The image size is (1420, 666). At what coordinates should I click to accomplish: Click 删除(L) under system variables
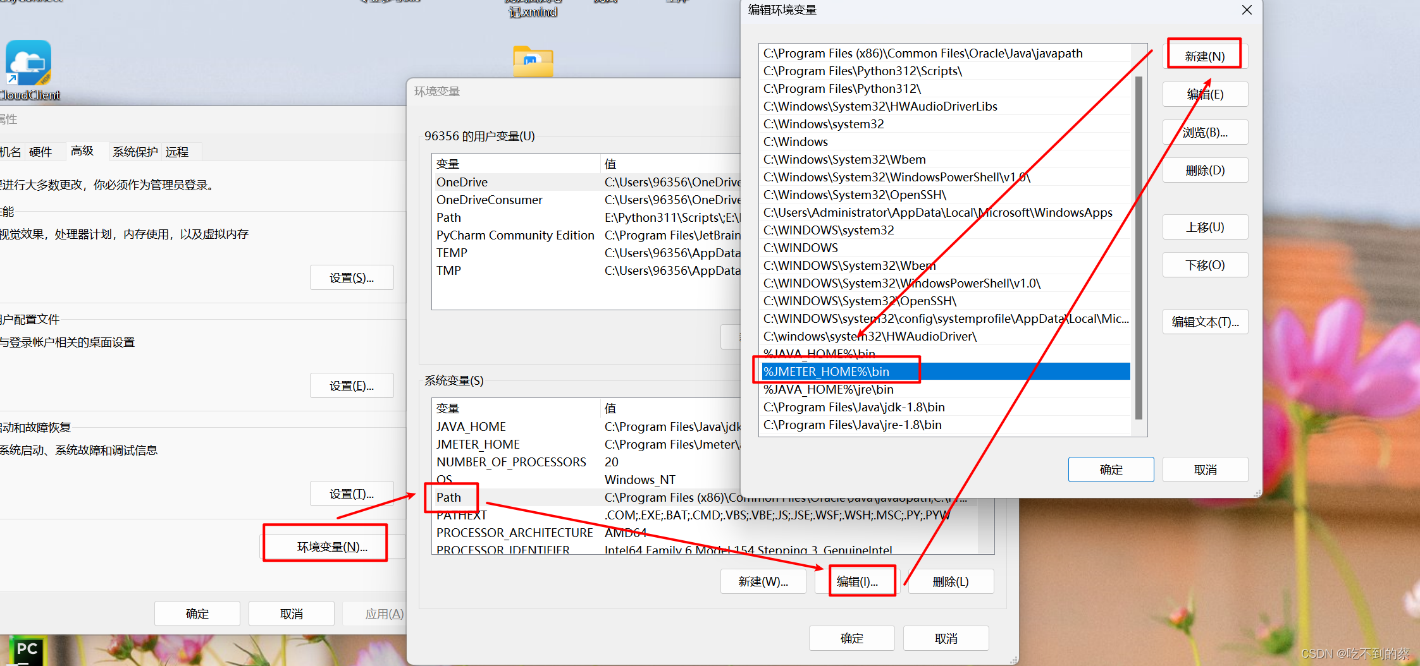(951, 581)
